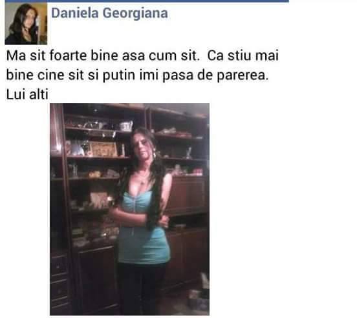Click the "Lui alti" line of the post
The image size is (357, 318).
(x=27, y=94)
